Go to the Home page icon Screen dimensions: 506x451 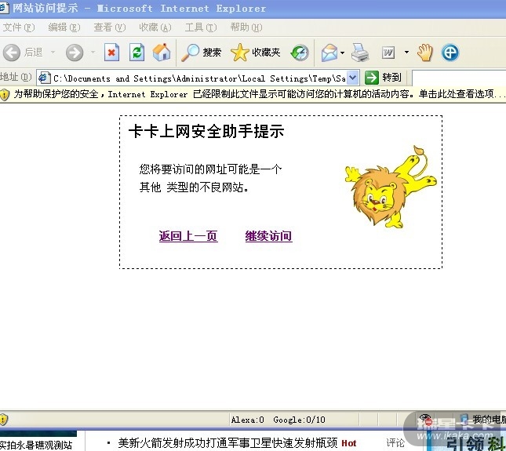pos(162,52)
